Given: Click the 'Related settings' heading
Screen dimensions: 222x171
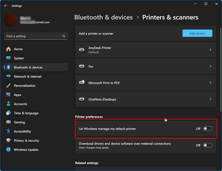Looking at the screenshot, I should tap(87, 163).
